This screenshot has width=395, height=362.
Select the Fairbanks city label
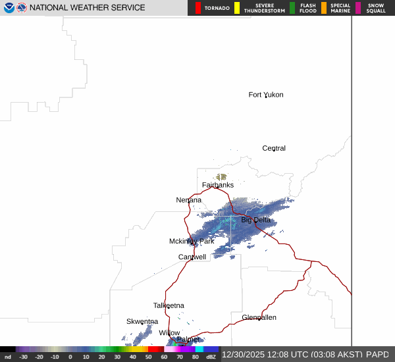coord(217,185)
